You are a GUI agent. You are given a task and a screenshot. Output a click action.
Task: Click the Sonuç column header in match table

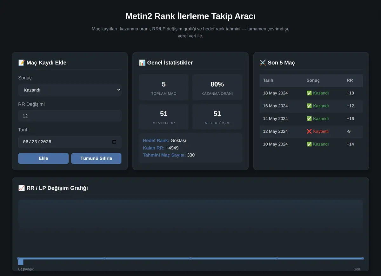point(313,80)
